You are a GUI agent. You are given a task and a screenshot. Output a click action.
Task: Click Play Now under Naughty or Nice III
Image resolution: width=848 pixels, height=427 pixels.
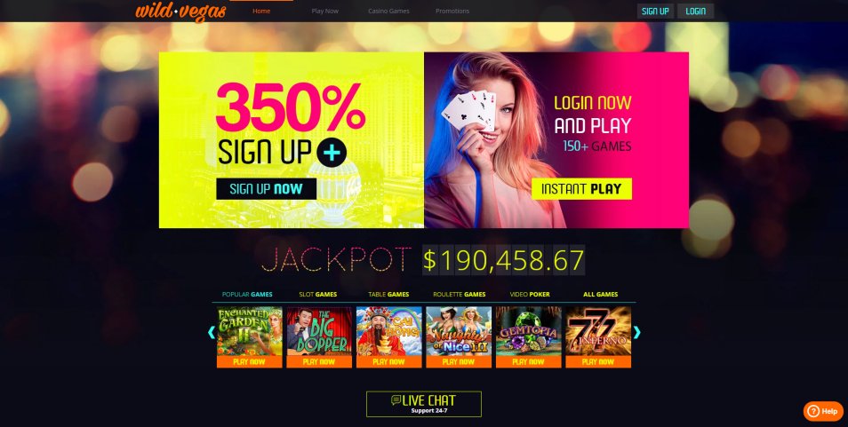459,361
